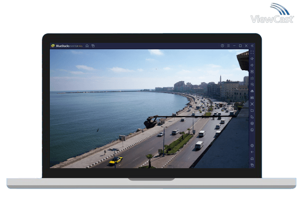Screen dimensions: 300x206
Task: Go to Home tab in title bar
Action: coord(87,46)
